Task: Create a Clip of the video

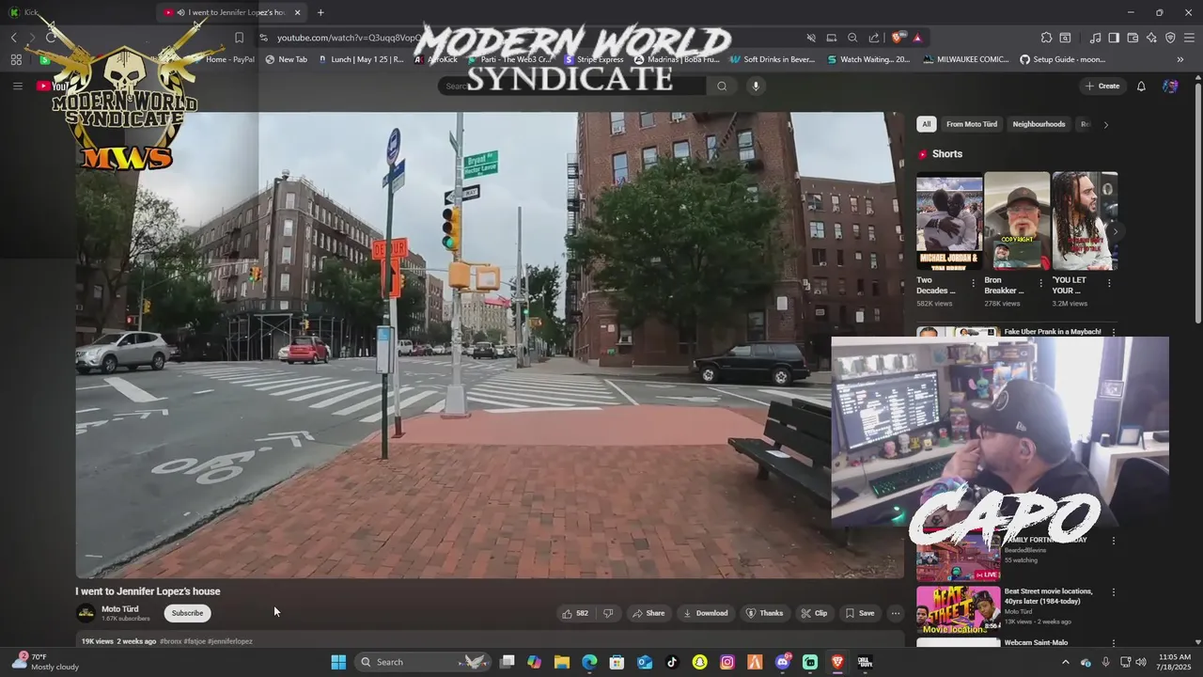Action: pos(814,613)
